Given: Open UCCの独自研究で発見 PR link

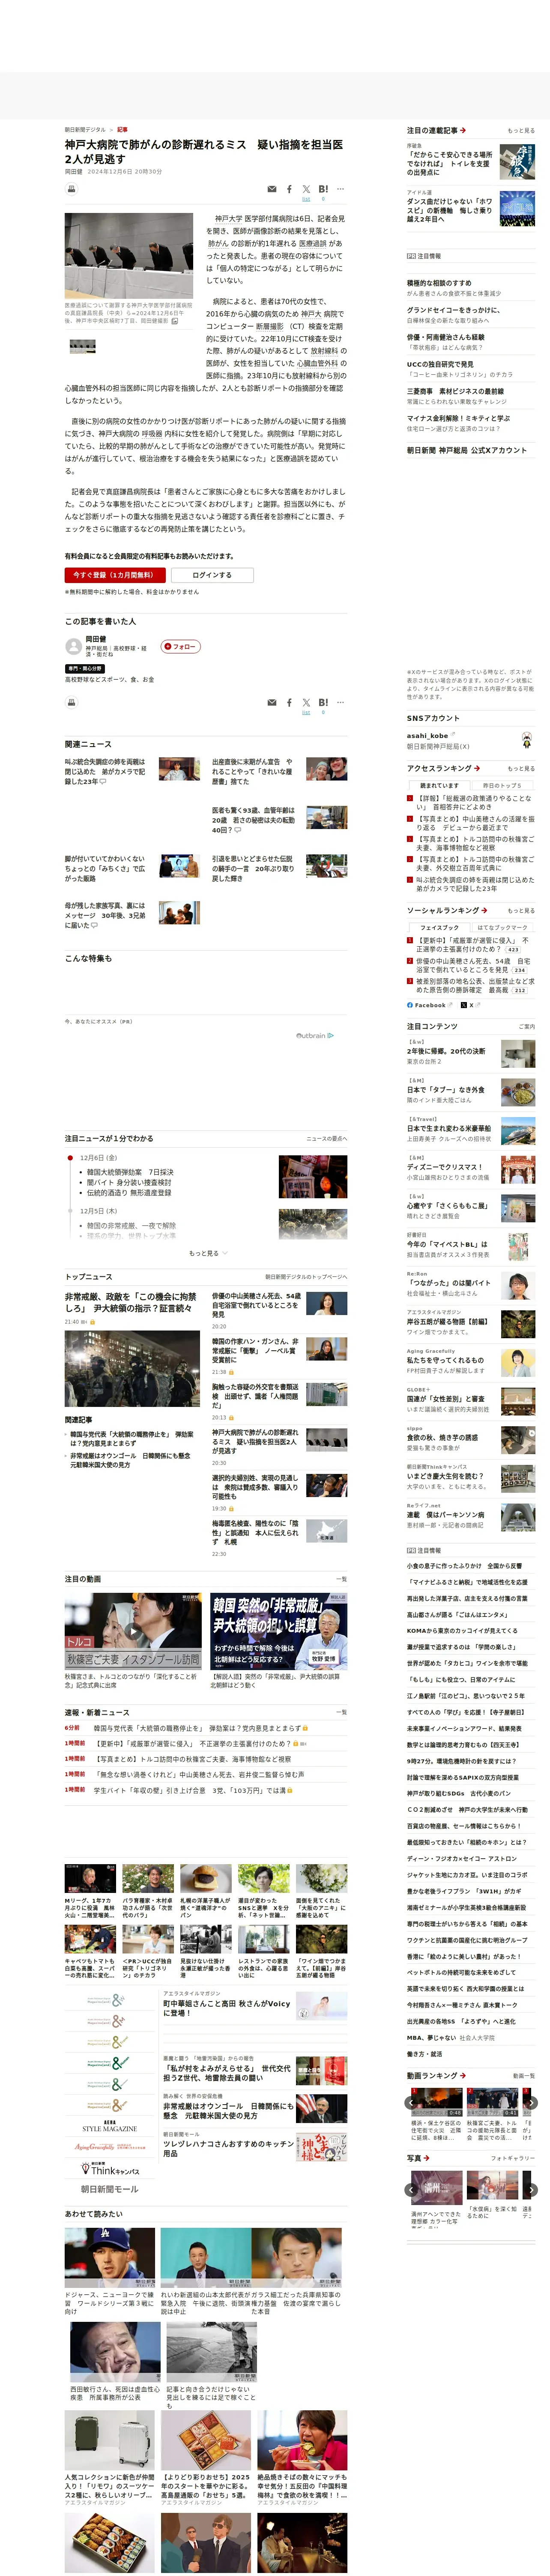Looking at the screenshot, I should (440, 364).
